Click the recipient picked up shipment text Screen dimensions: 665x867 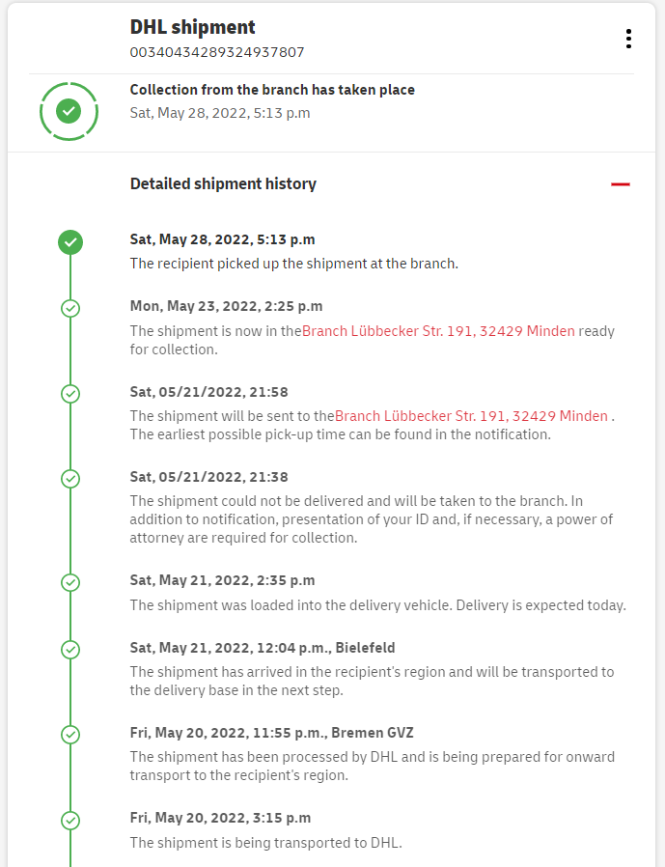(x=293, y=264)
